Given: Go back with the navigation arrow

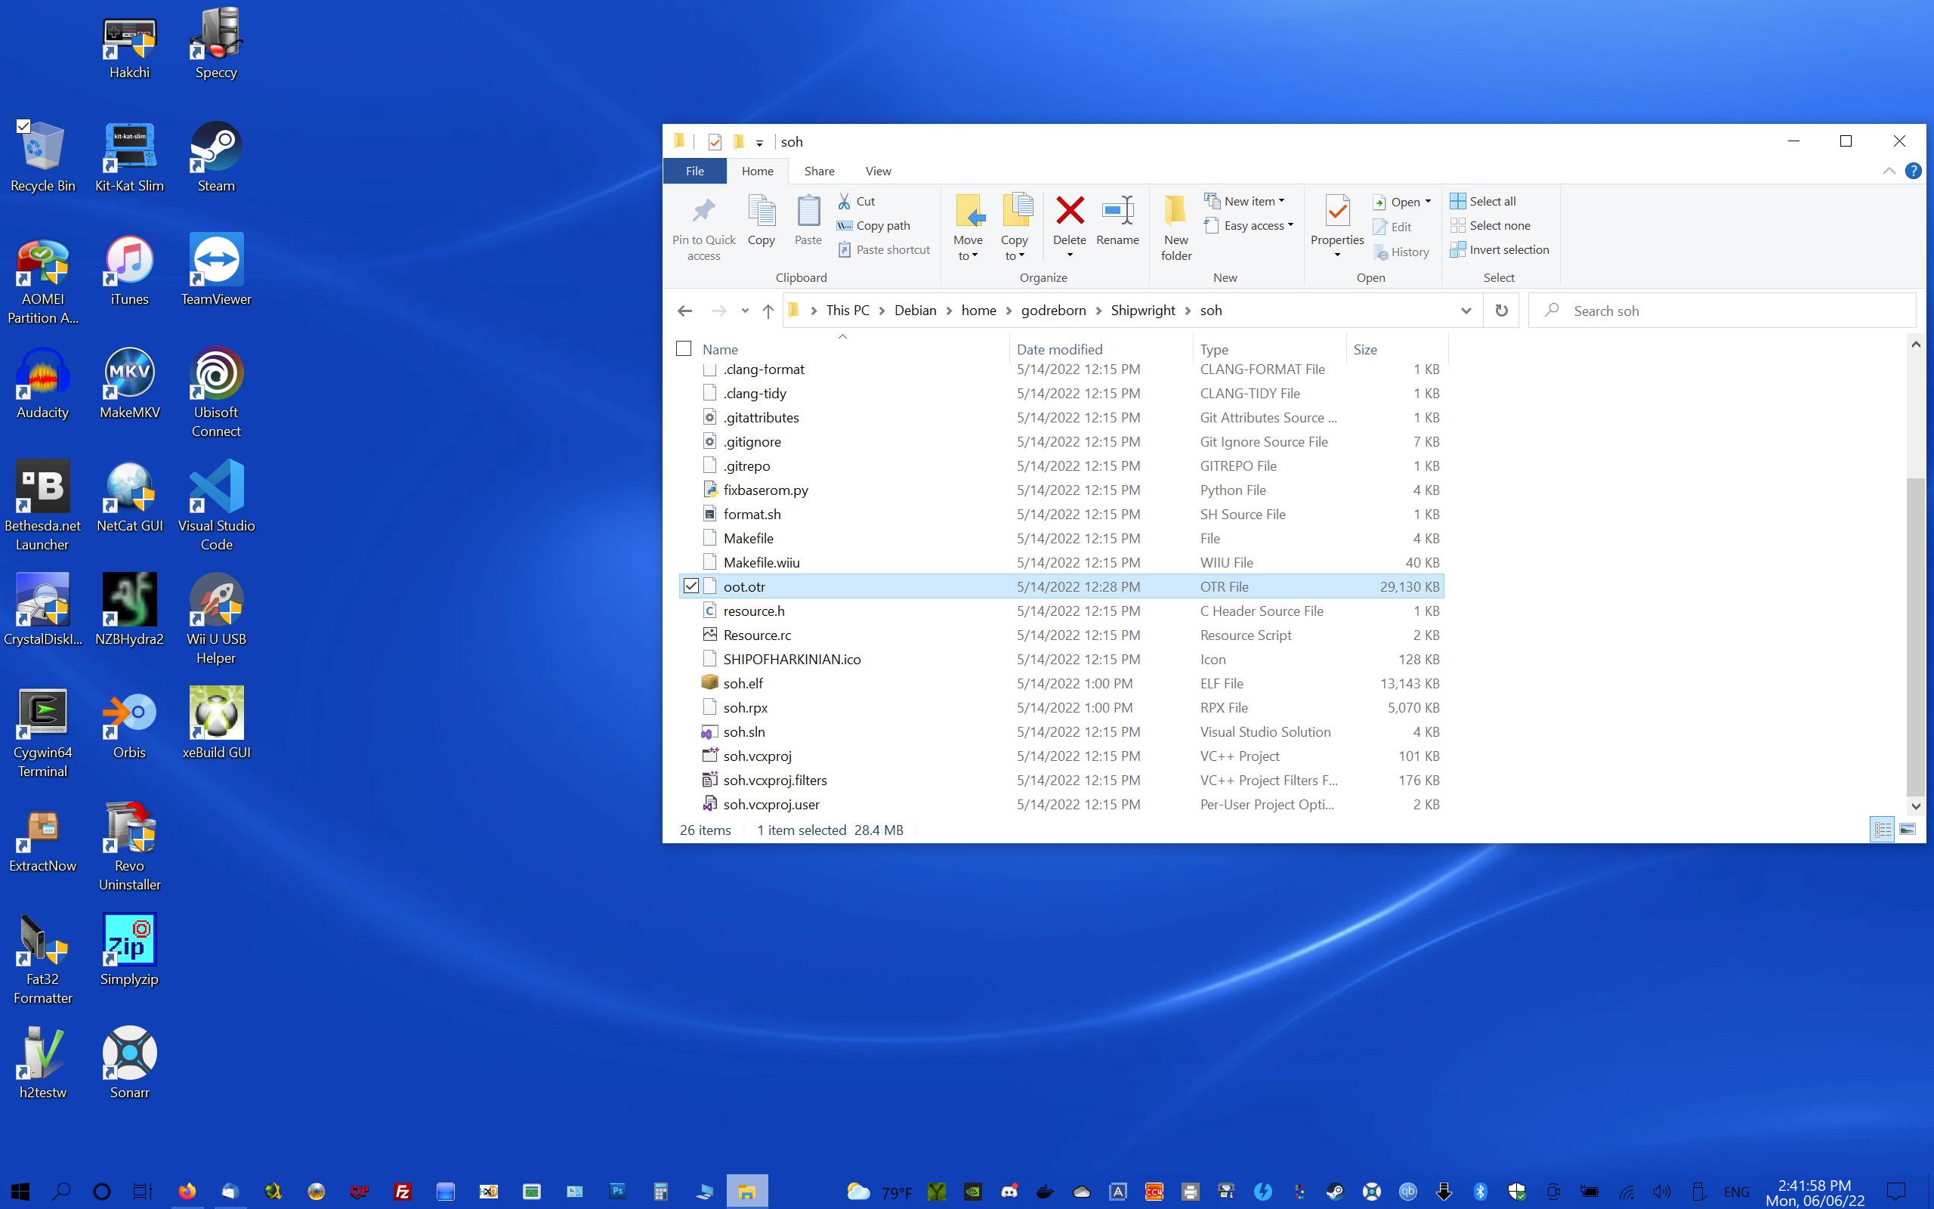Looking at the screenshot, I should [685, 311].
